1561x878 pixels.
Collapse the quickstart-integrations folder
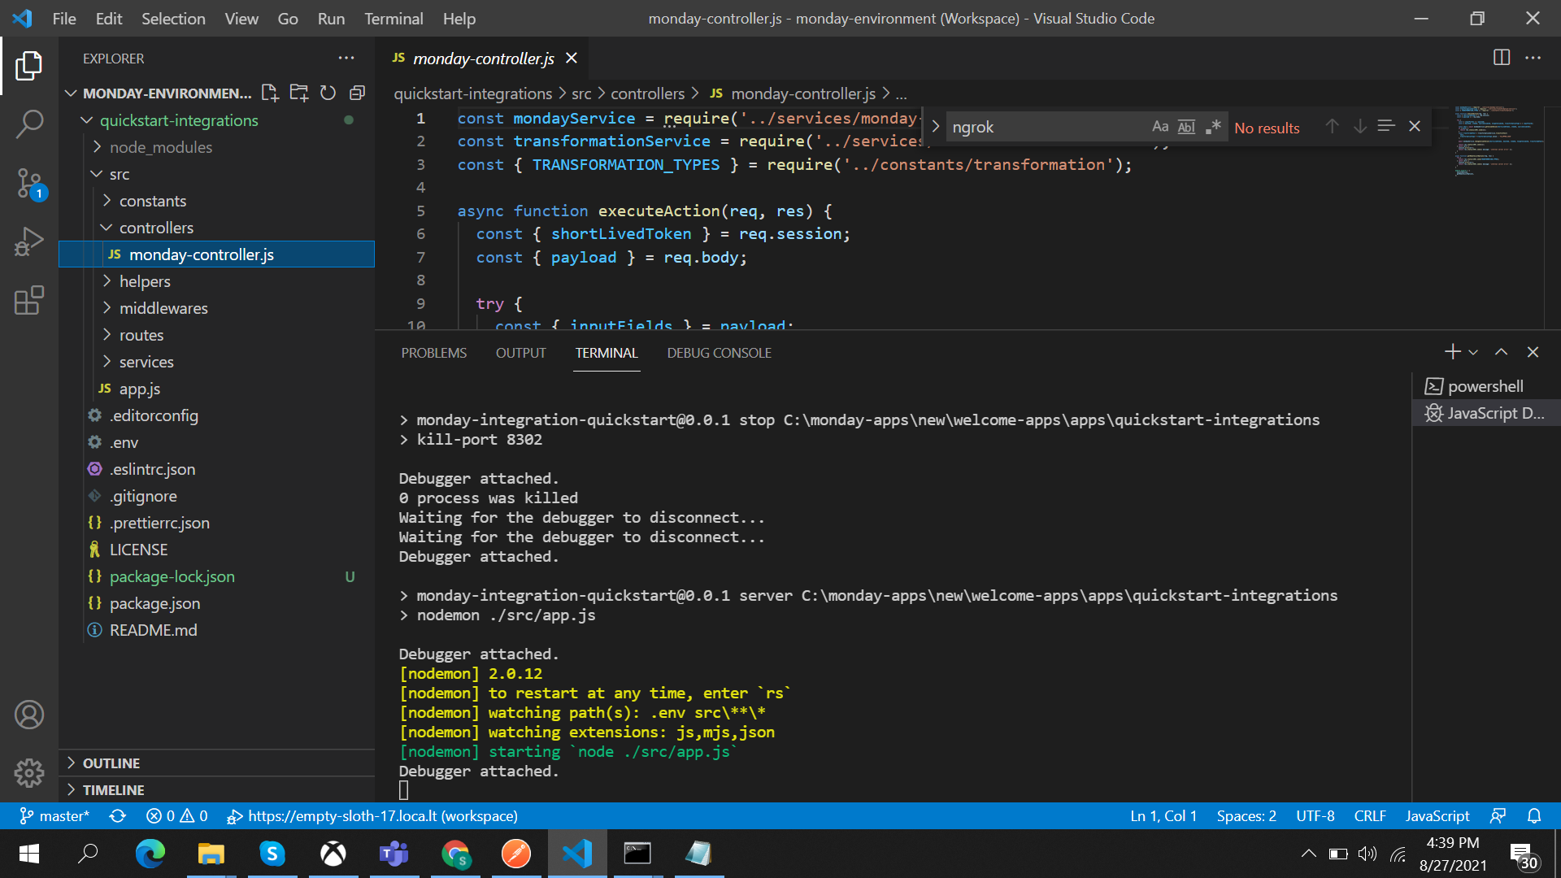179,120
